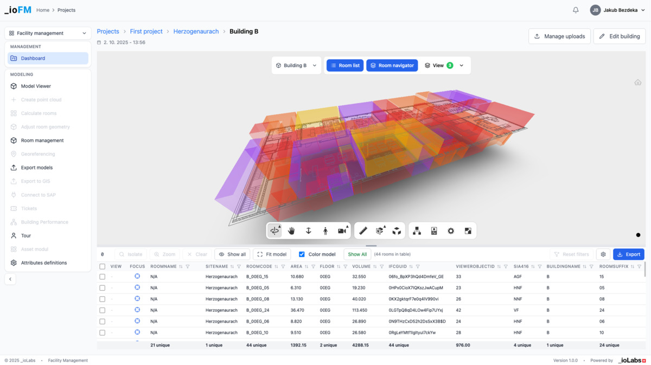Click the viewer home view icon
This screenshot has height=365, width=651.
pos(637,82)
